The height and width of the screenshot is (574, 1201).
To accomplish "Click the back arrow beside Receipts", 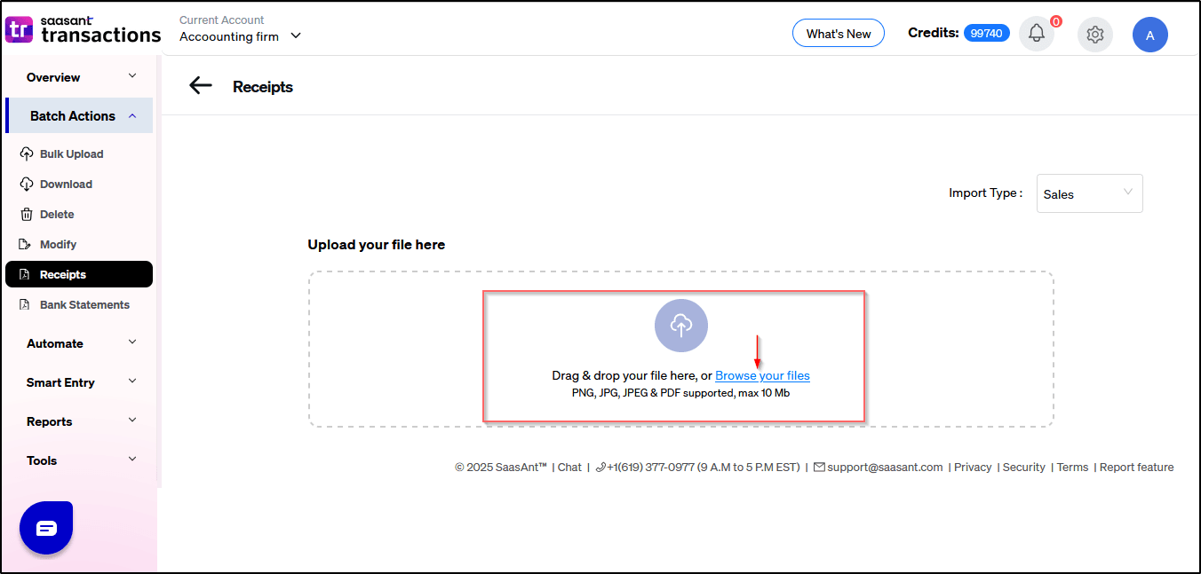I will (x=201, y=86).
